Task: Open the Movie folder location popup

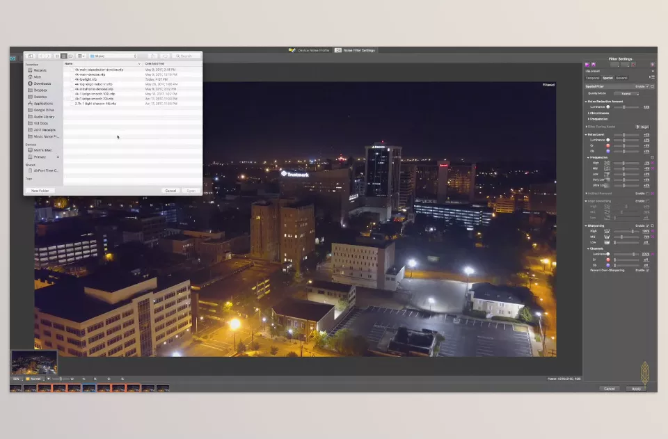Action: [113, 56]
